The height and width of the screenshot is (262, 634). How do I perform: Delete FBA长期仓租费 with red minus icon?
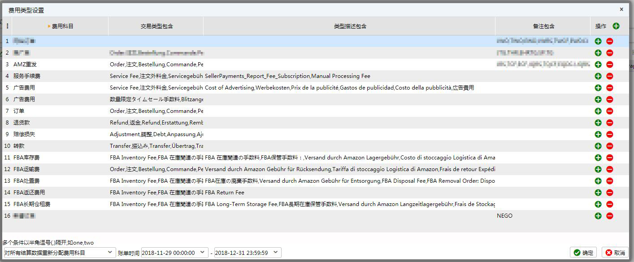click(x=609, y=204)
